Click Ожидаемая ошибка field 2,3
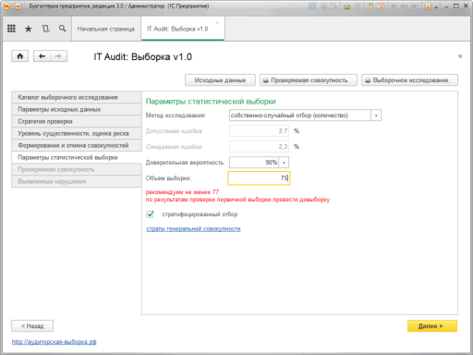 tap(259, 147)
